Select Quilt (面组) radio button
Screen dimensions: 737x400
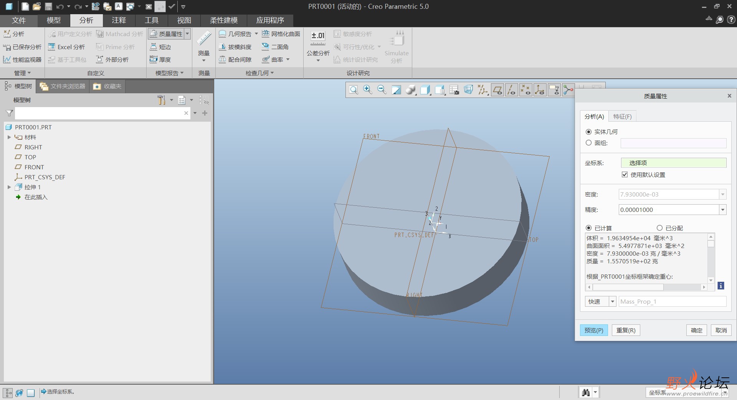point(588,143)
